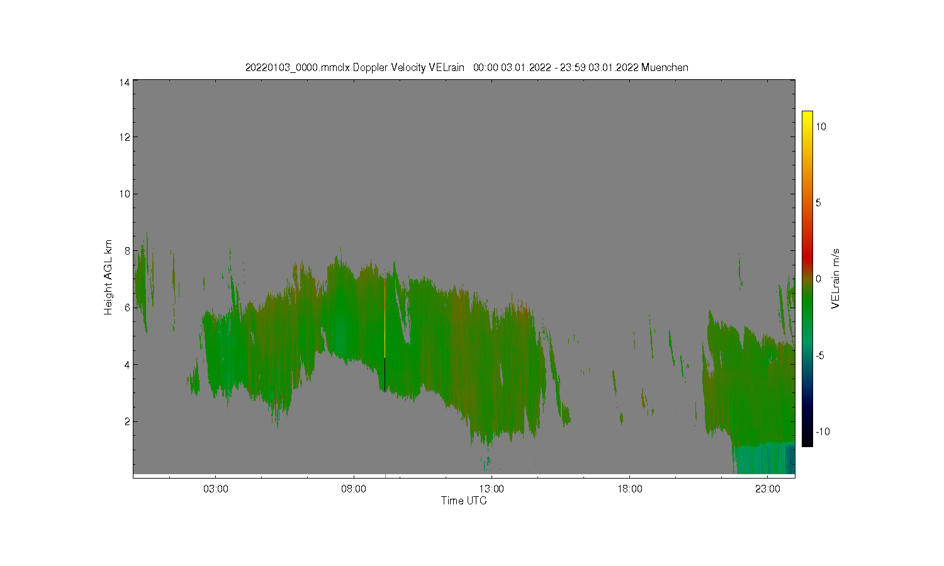Click the height axis value 10 on the left axis

[125, 194]
